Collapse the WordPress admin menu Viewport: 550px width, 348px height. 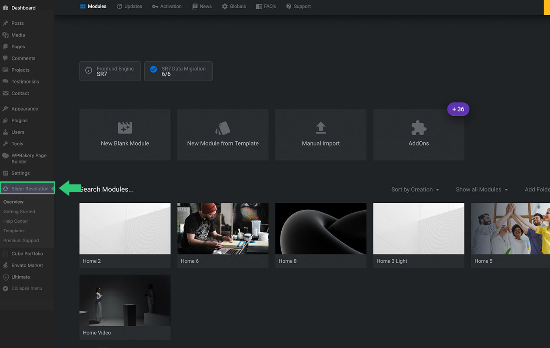(x=27, y=288)
